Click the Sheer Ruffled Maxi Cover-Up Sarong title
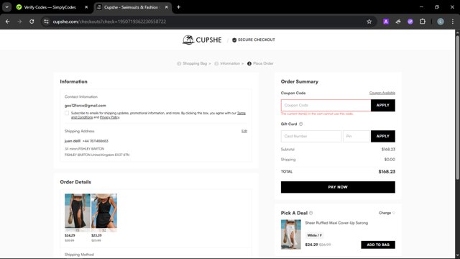 point(336,223)
